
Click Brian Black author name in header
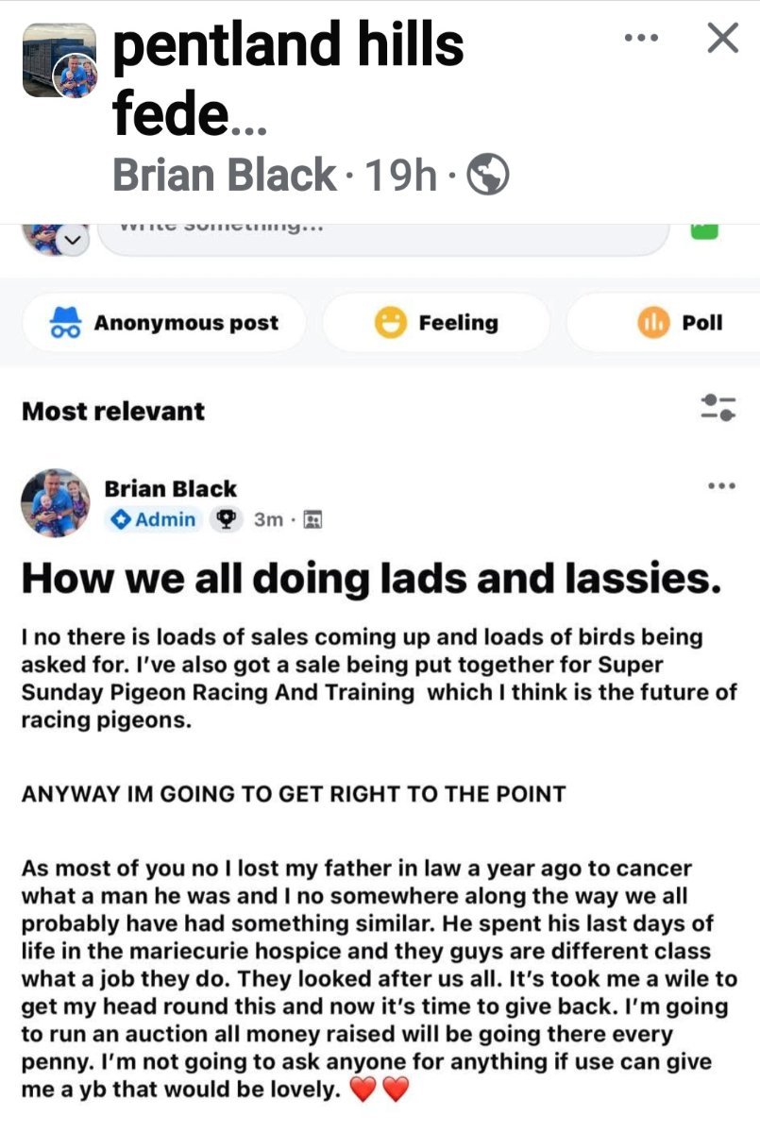pyautogui.click(x=224, y=175)
